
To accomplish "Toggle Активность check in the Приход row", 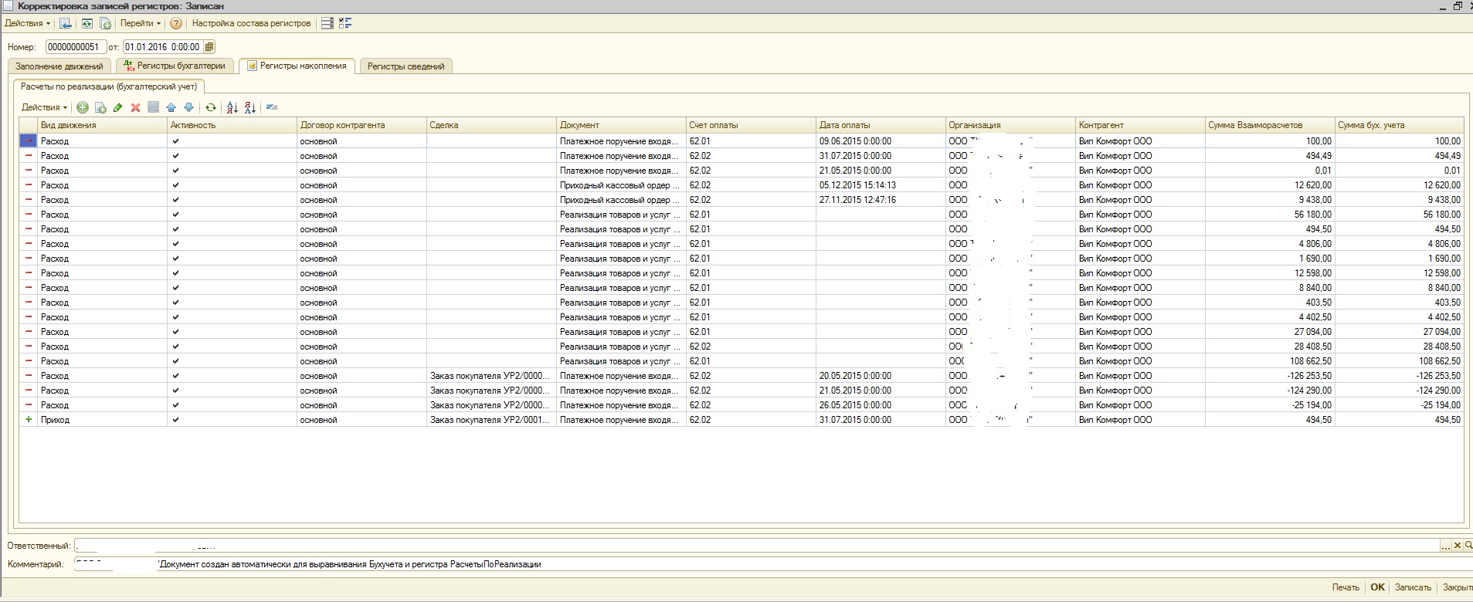I will point(175,420).
